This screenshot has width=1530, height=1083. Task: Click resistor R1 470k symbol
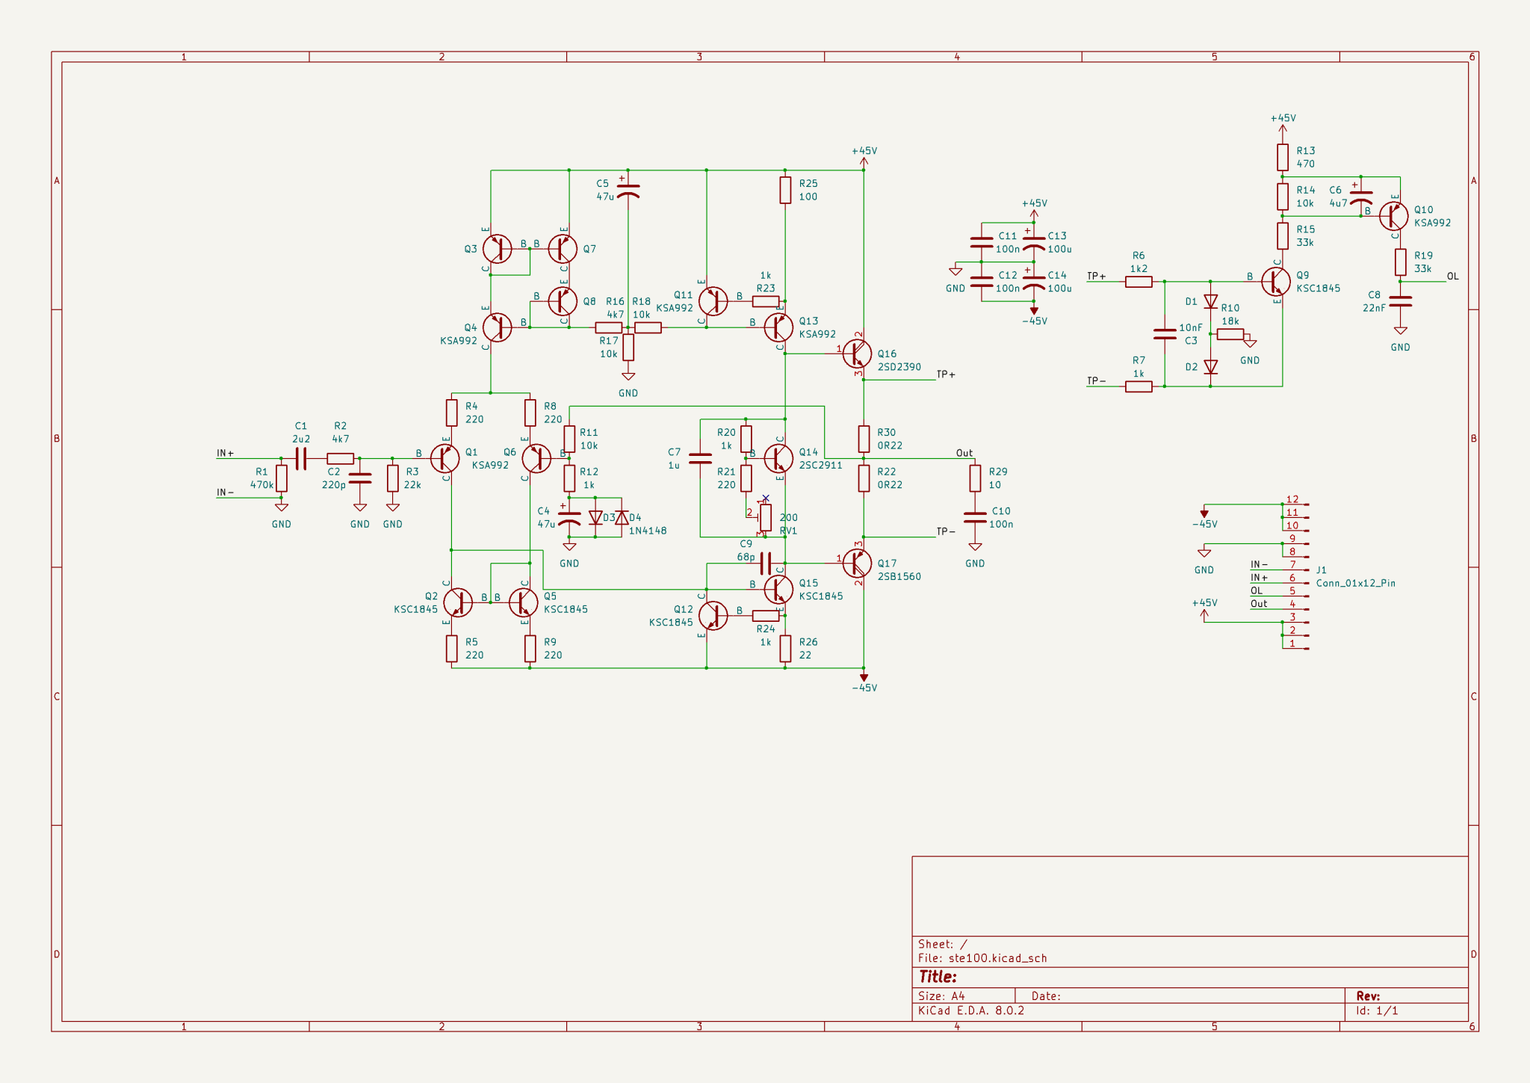point(281,478)
